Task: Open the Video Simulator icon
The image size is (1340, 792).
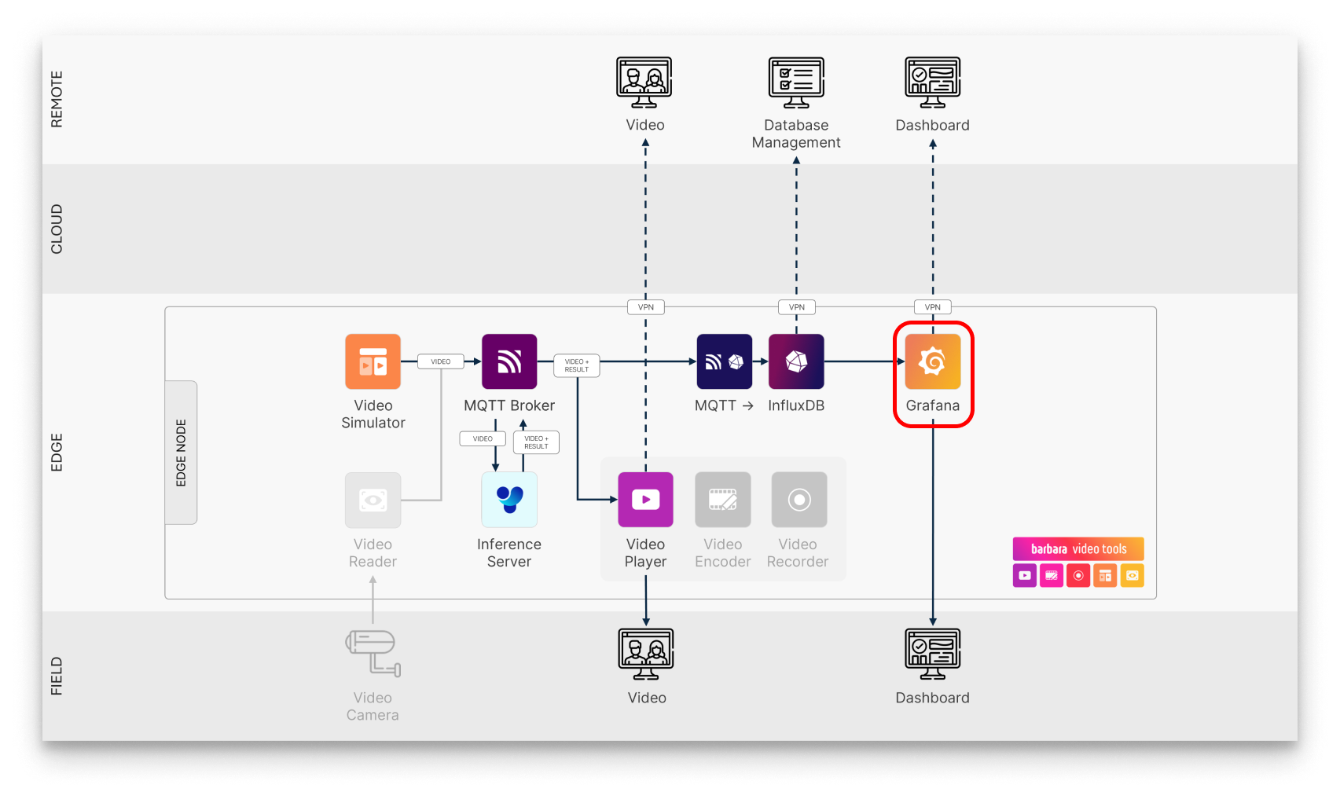Action: [373, 361]
